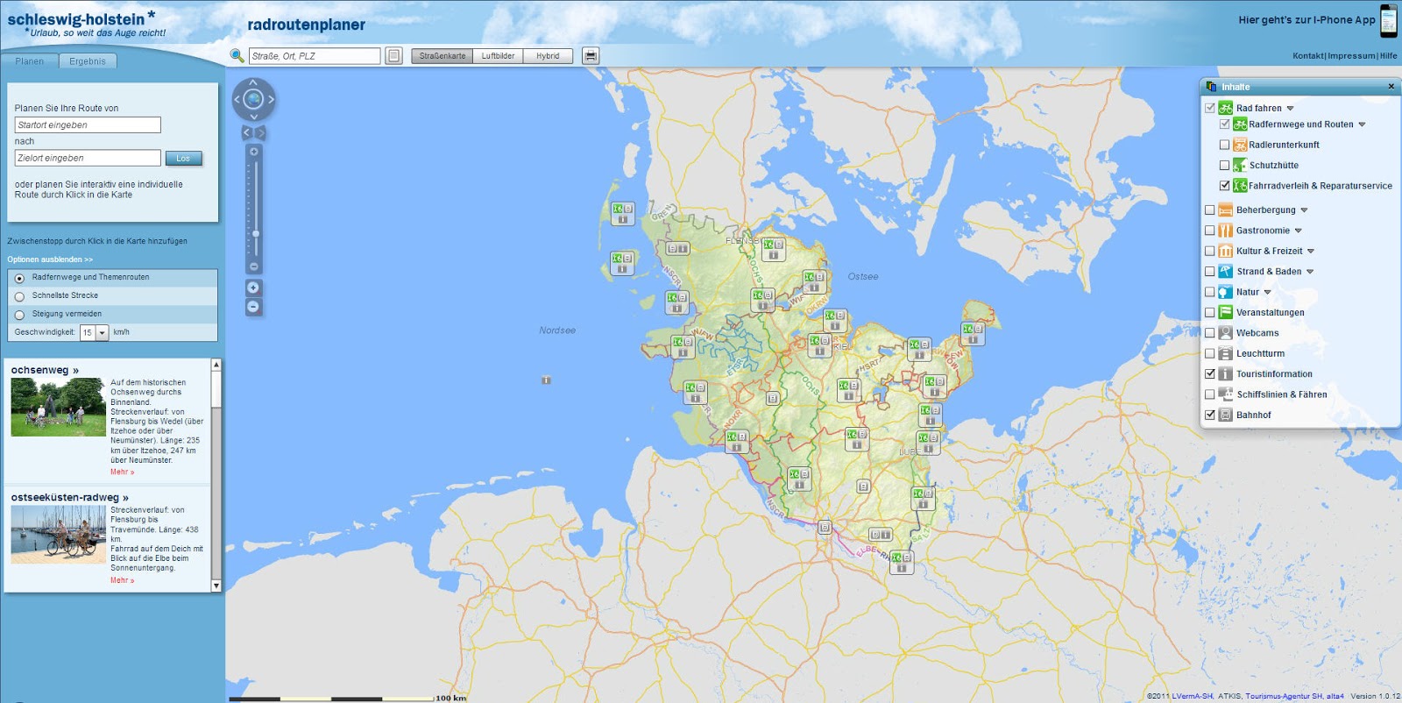
Task: Click the Startort eingeben field
Action: tap(88, 125)
